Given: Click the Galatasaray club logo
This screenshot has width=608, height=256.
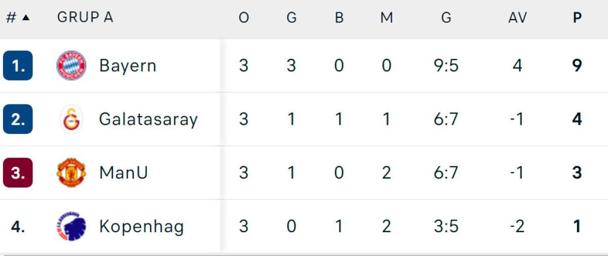Looking at the screenshot, I should click(x=71, y=119).
